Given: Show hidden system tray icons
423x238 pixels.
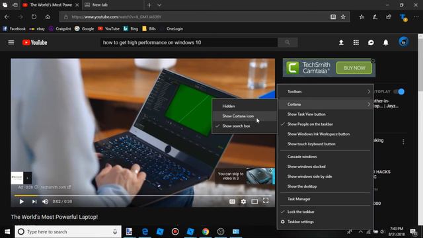Looking at the screenshot, I should tap(360, 231).
